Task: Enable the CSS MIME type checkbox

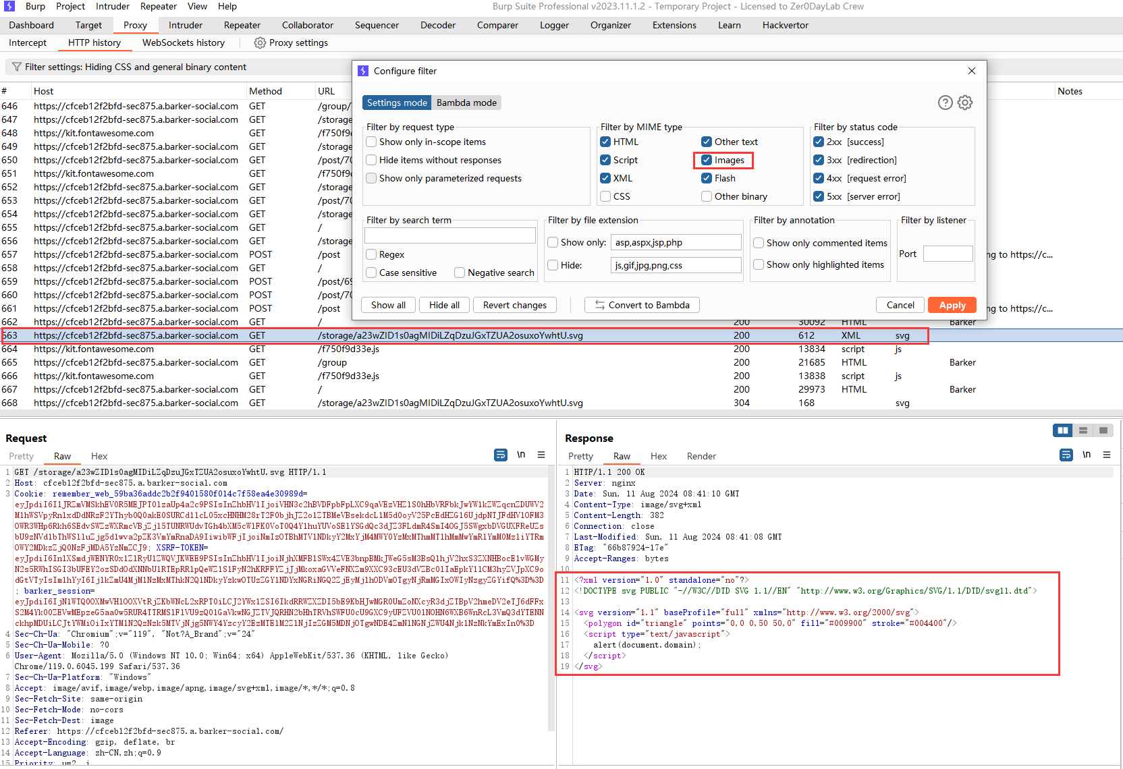Action: pos(605,196)
